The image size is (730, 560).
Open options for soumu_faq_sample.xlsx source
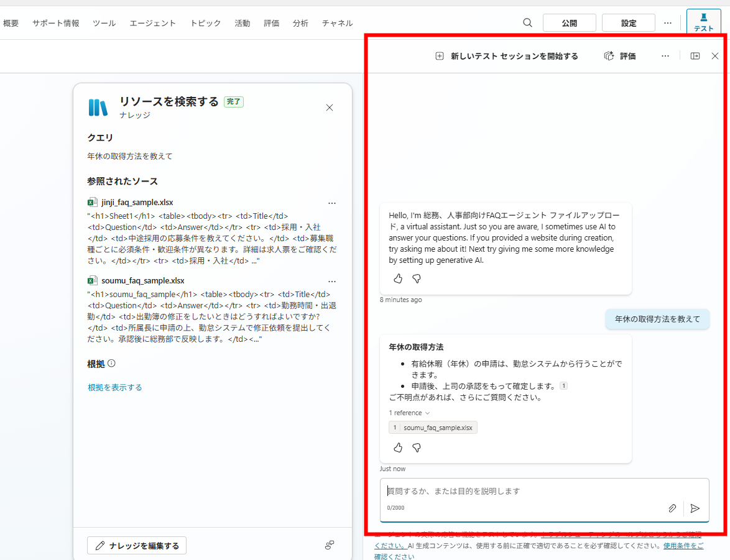[332, 281]
